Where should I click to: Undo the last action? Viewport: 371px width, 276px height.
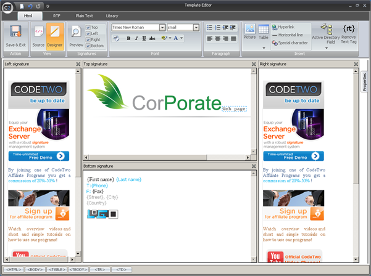pos(30,6)
